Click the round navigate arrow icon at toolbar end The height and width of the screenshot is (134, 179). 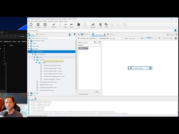(x=176, y=38)
